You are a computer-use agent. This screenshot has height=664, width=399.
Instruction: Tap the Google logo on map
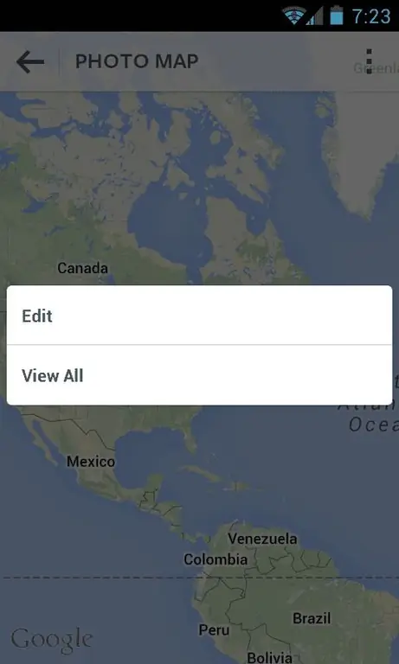pyautogui.click(x=52, y=641)
